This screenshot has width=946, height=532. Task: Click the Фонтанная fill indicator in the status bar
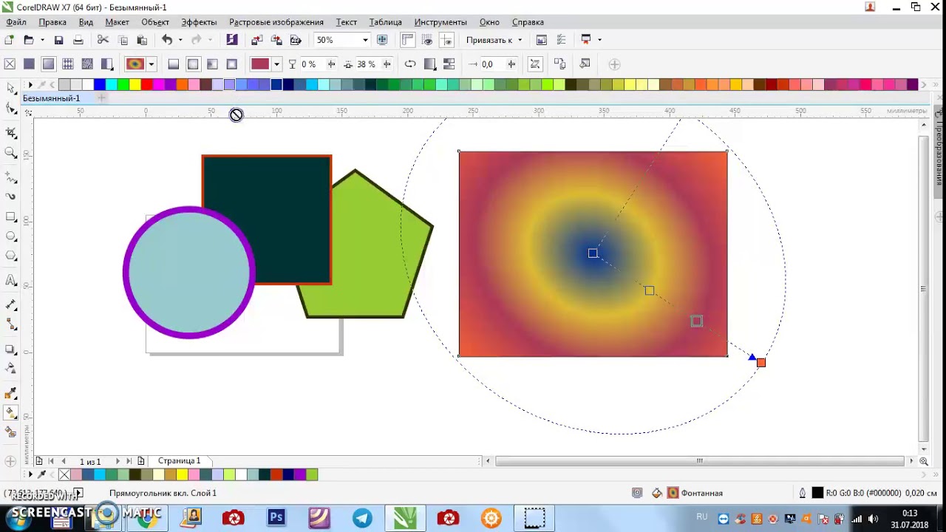click(x=695, y=493)
